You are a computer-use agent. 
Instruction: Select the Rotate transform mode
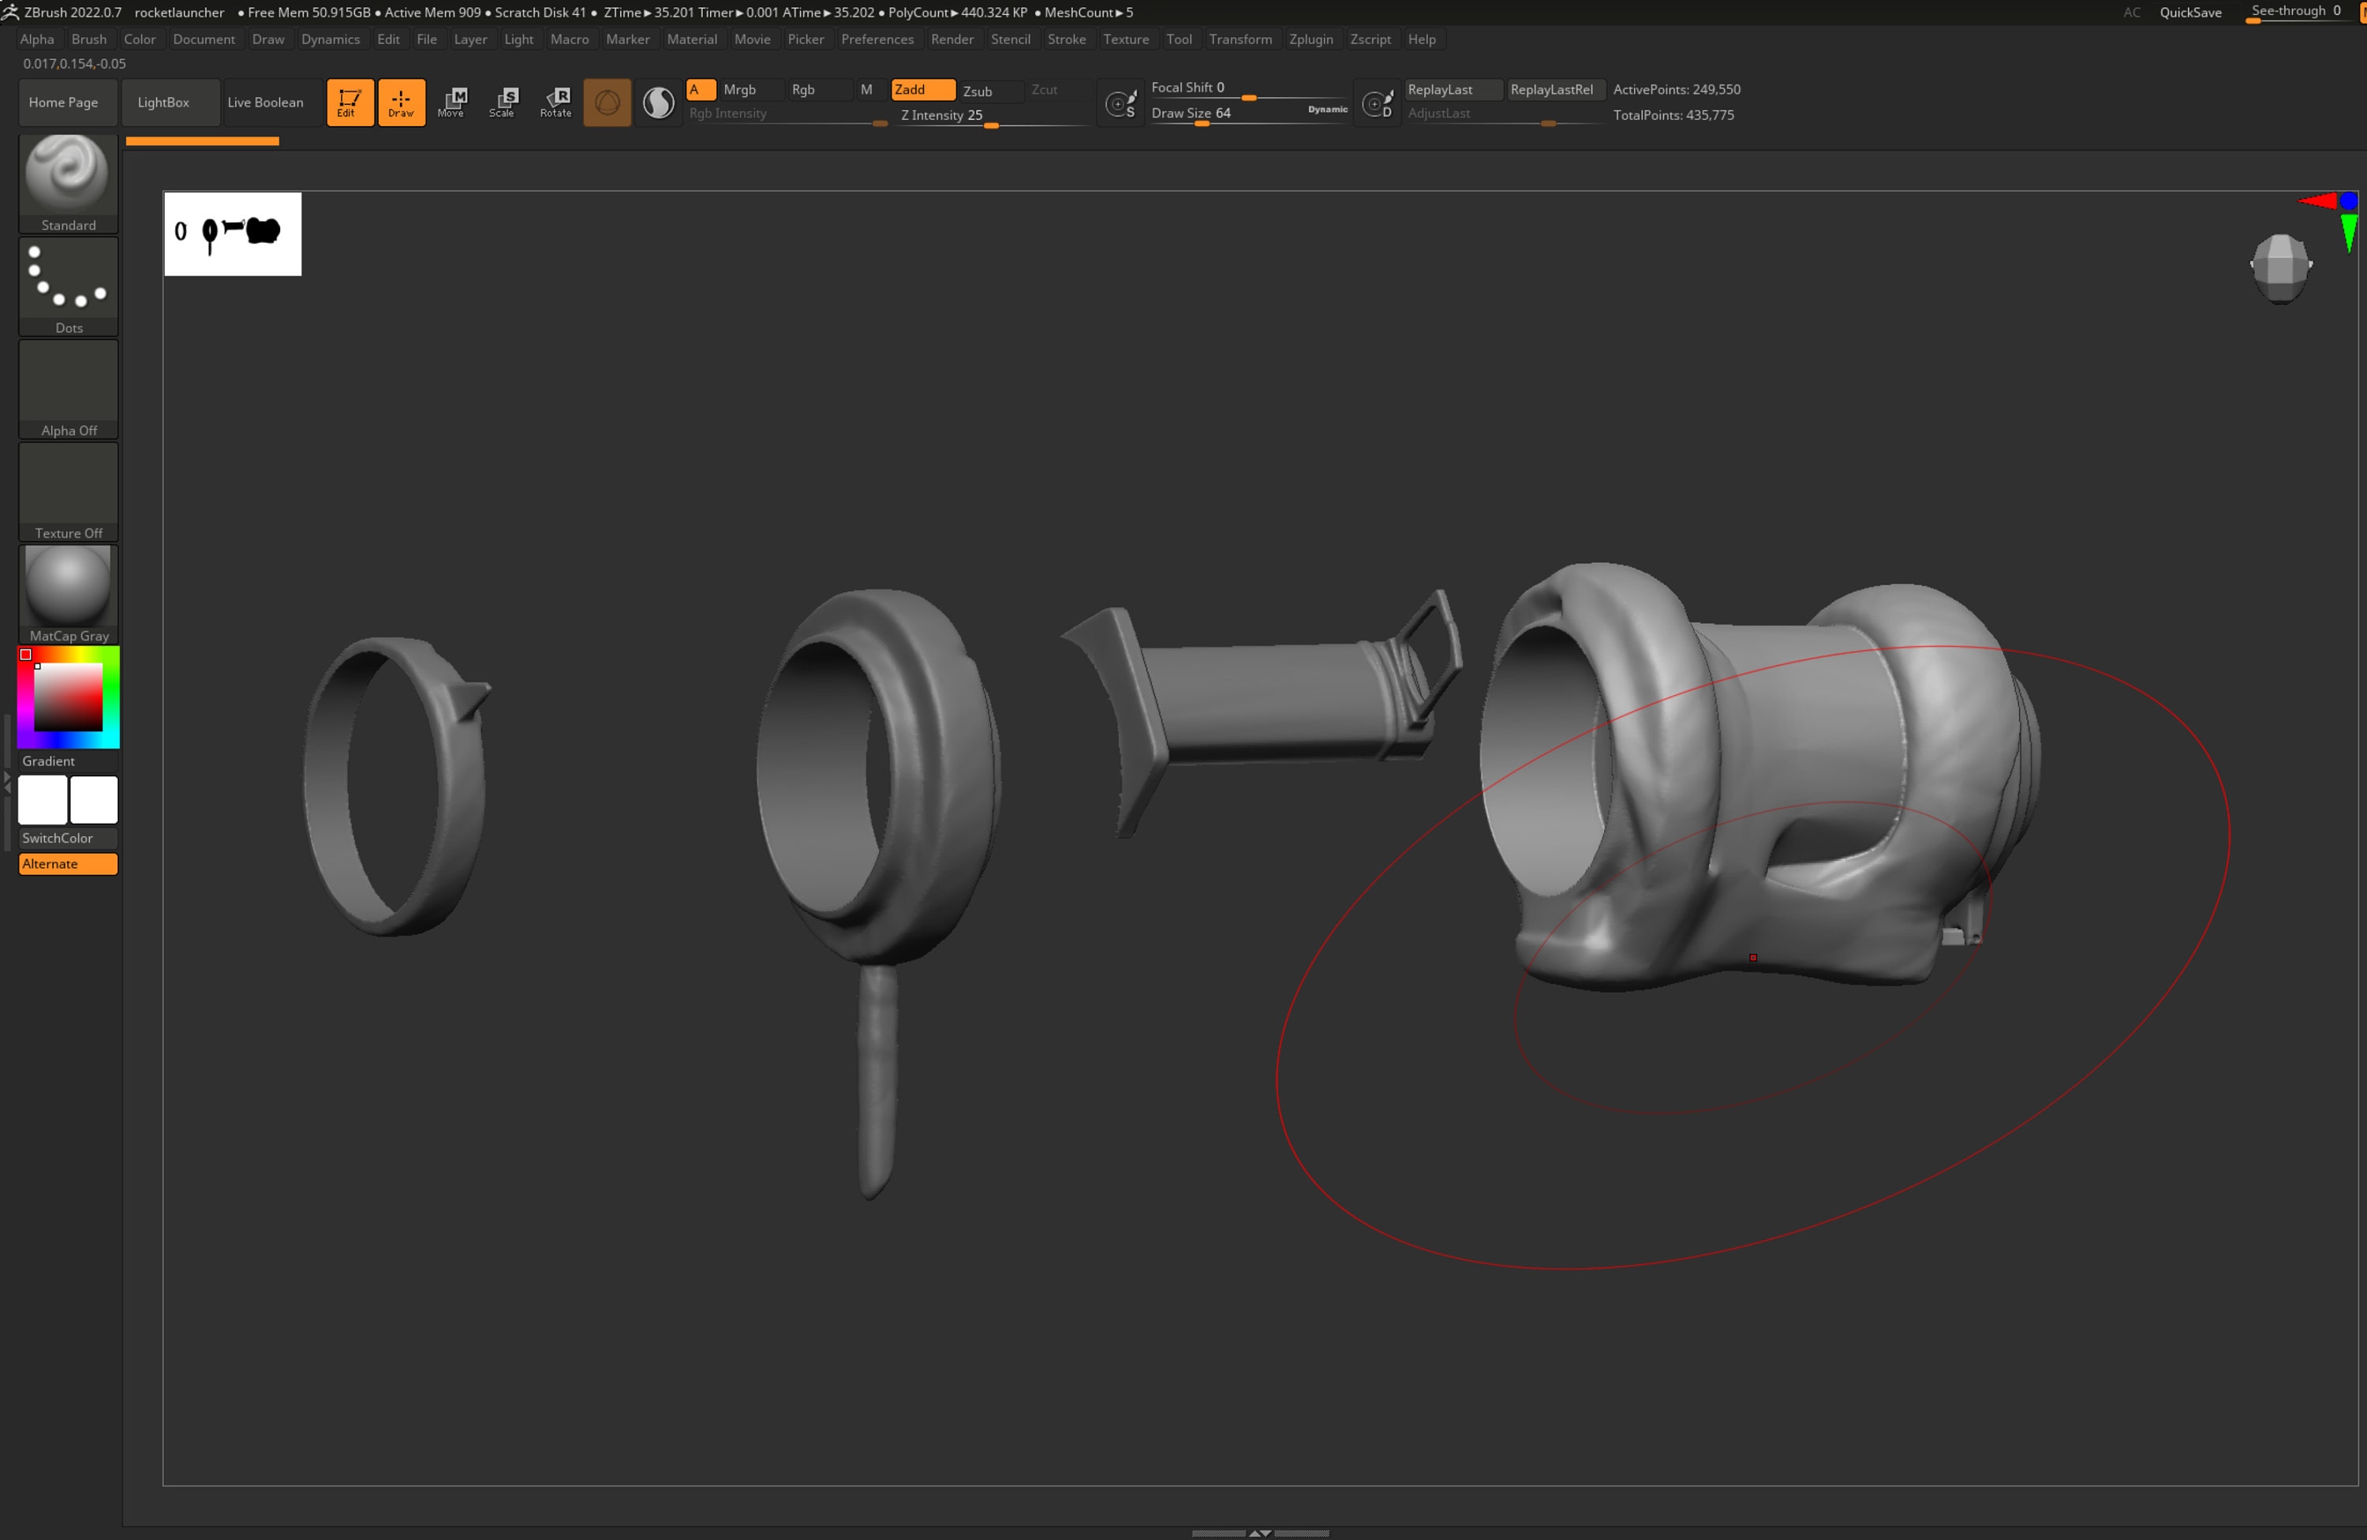point(556,102)
